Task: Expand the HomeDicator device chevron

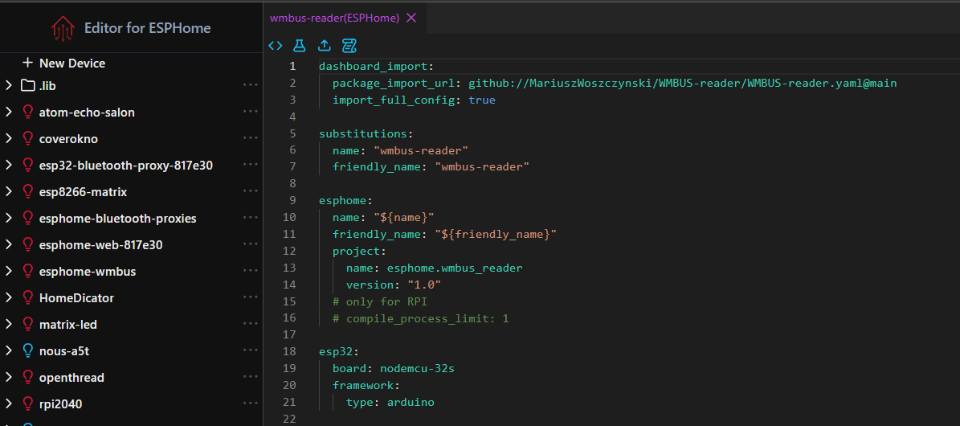Action: point(9,298)
